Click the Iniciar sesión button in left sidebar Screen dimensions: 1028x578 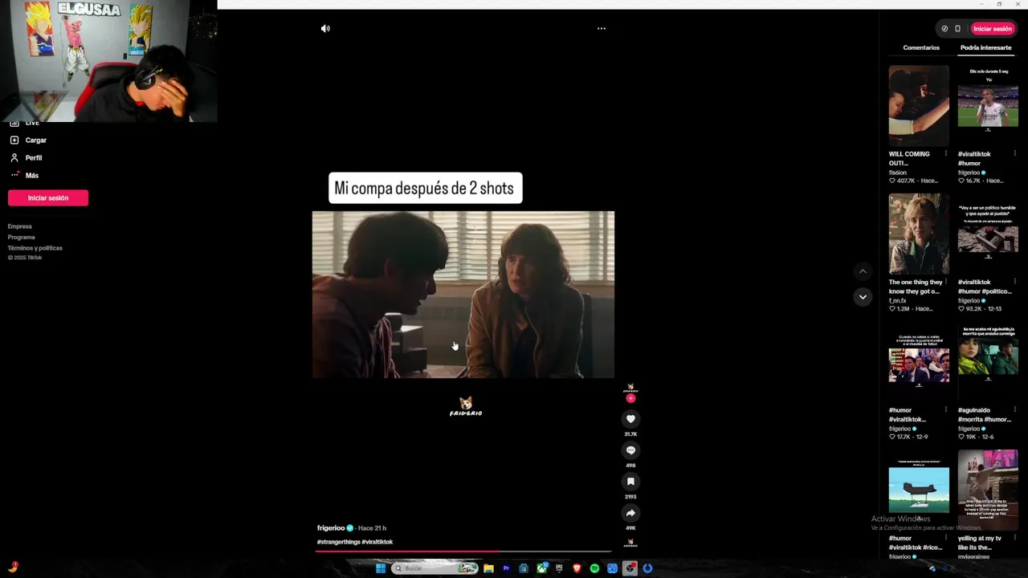48,197
